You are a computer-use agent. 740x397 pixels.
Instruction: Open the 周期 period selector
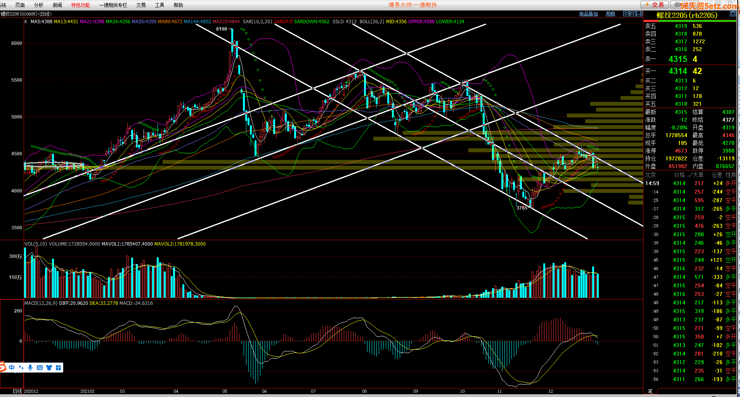[610, 14]
